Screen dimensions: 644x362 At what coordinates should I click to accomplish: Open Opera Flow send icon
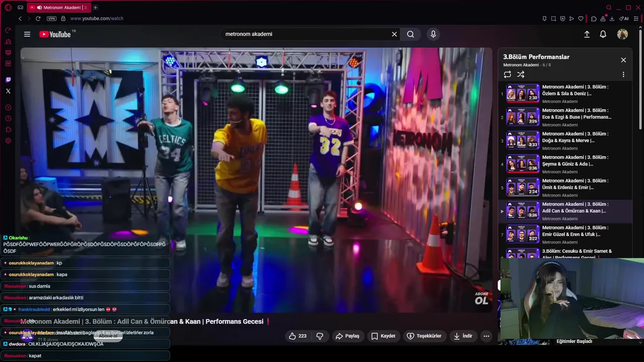coord(572,19)
